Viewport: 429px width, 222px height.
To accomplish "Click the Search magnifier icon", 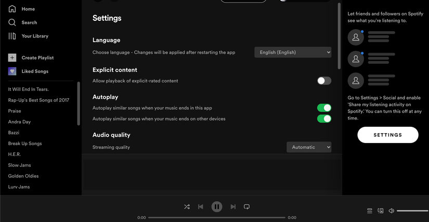I will pos(12,22).
